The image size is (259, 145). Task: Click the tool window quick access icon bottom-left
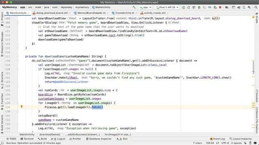(2, 143)
